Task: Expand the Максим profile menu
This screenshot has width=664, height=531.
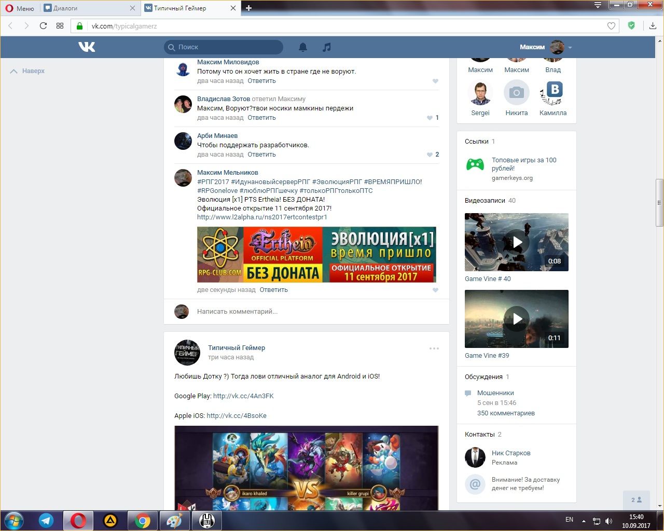Action: (x=546, y=47)
